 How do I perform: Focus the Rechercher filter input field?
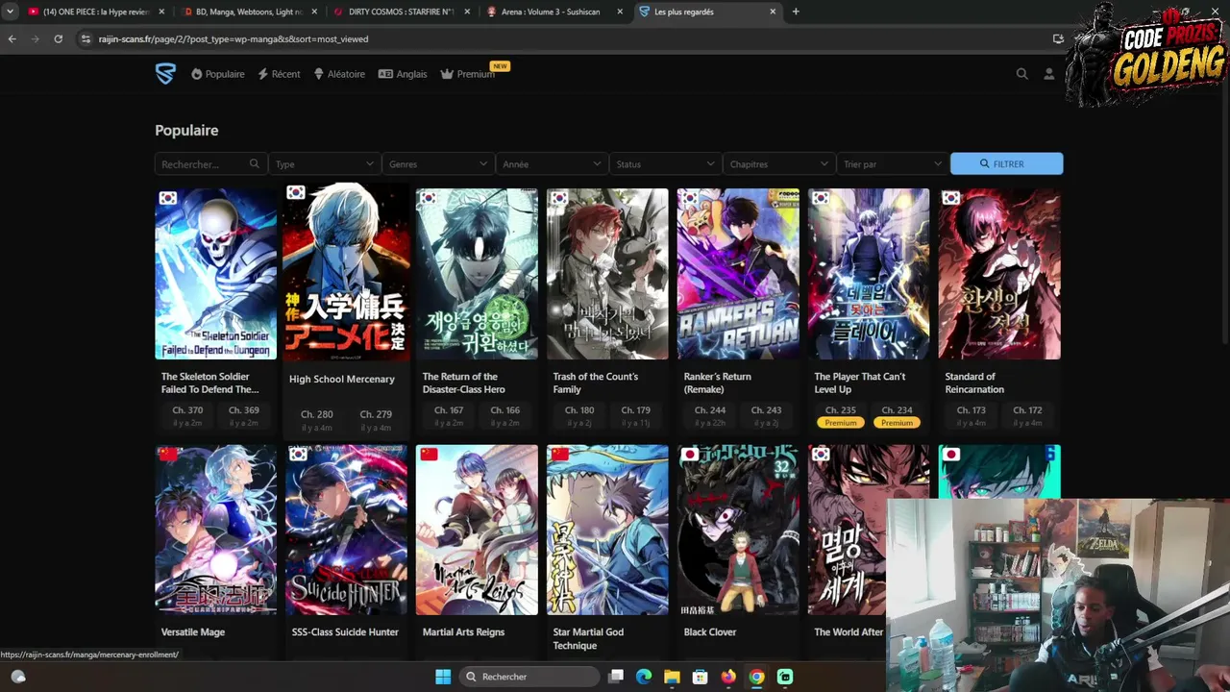(x=210, y=164)
